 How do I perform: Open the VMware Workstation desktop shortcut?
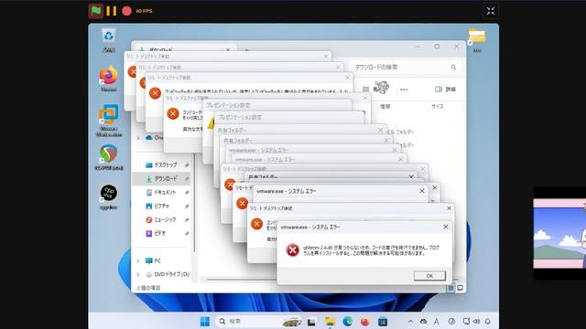click(x=109, y=120)
